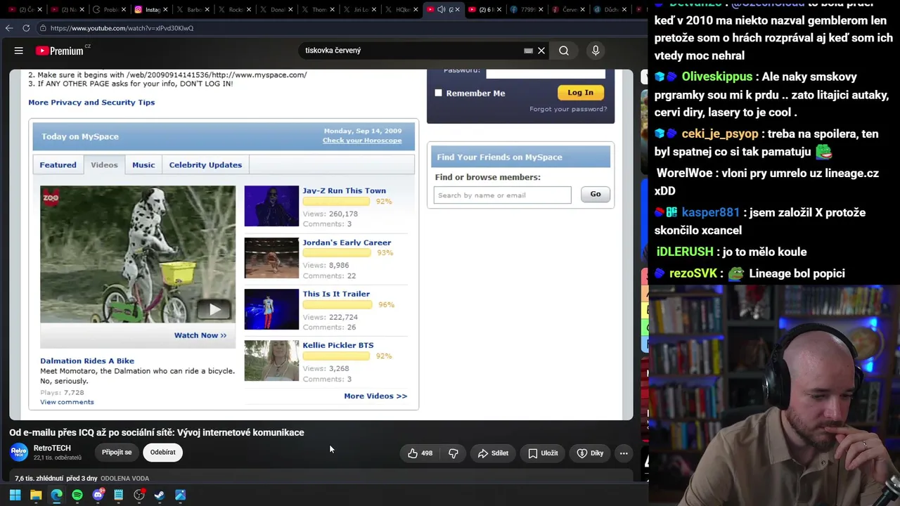The height and width of the screenshot is (506, 900).
Task: Click the Odebírat subscribe button
Action: [162, 453]
